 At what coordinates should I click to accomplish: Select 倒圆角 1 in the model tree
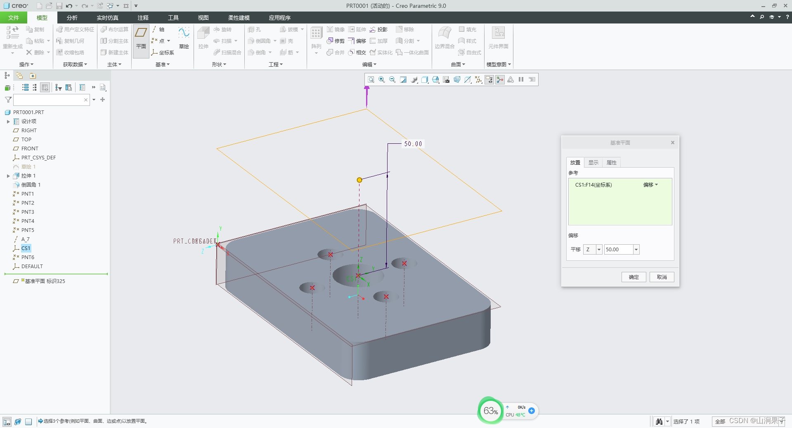tap(31, 185)
